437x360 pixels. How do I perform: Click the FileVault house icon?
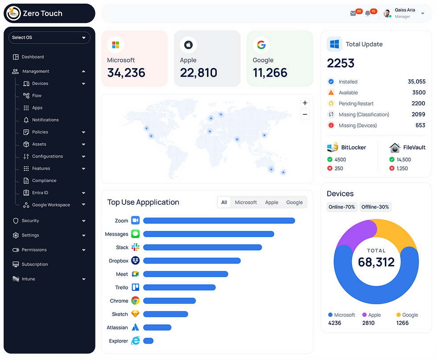pyautogui.click(x=395, y=148)
